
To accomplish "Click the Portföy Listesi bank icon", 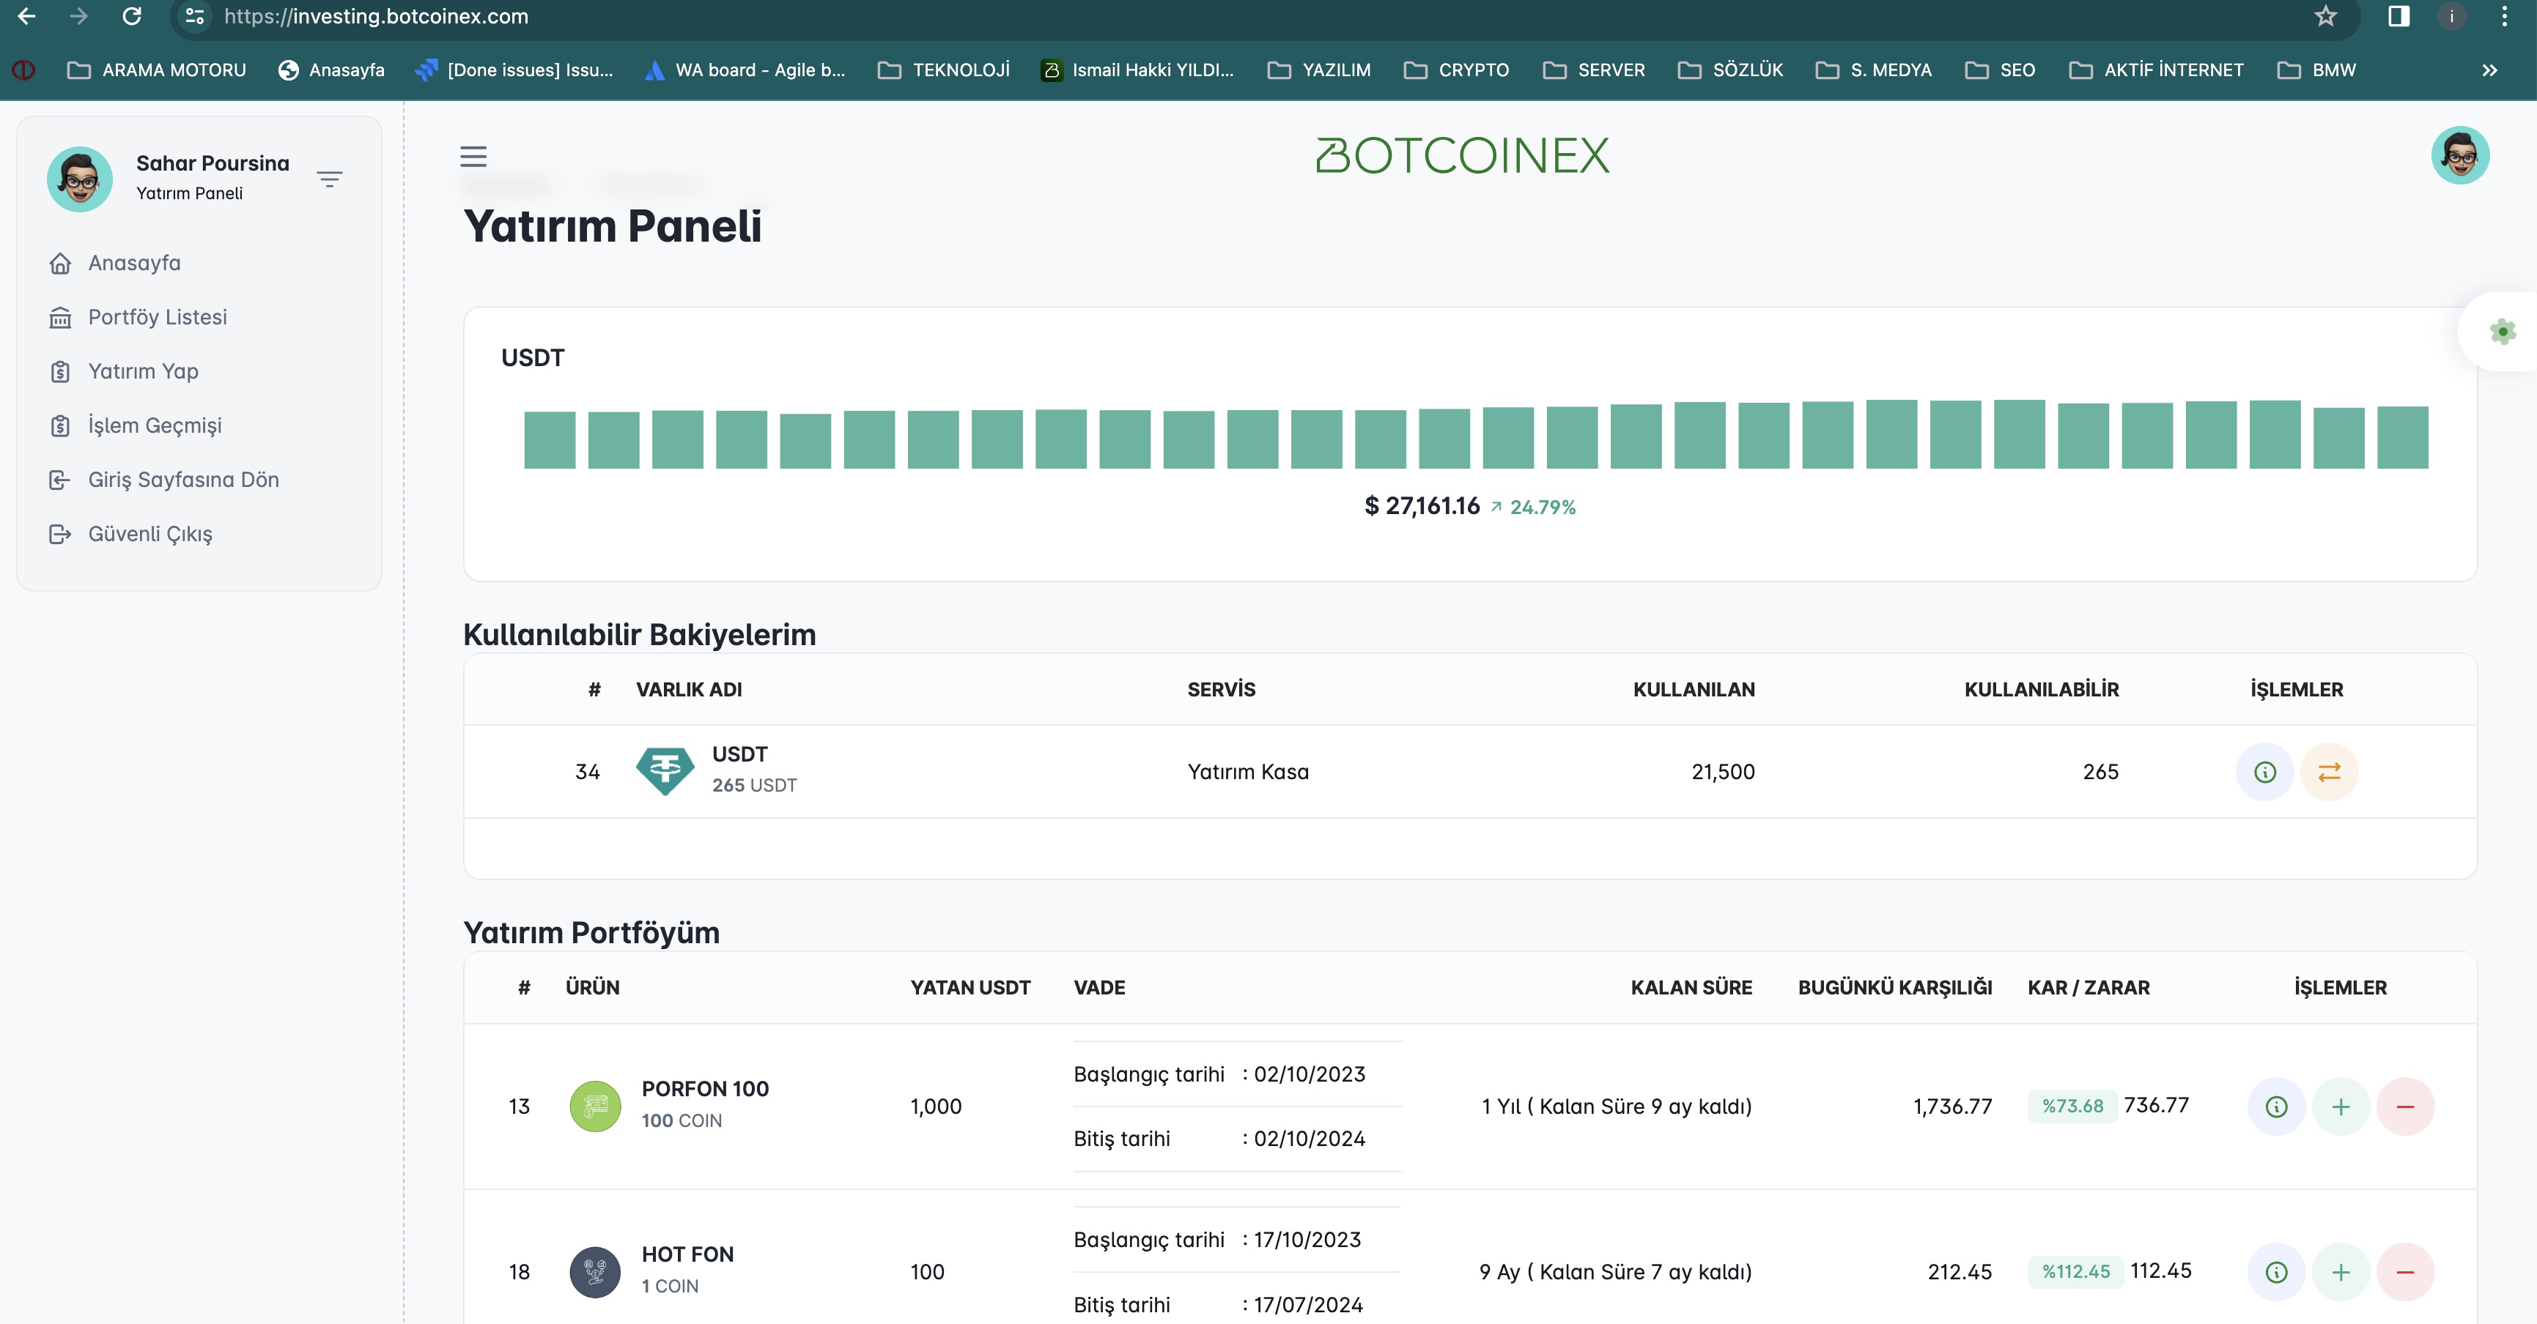I will 60,317.
